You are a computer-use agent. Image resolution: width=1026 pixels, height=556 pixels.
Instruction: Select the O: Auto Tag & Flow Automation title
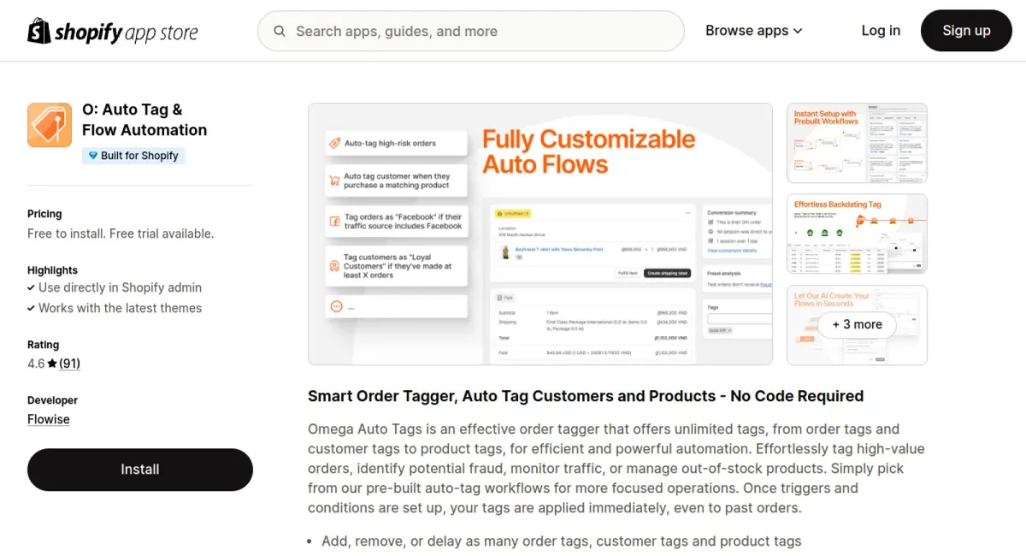(x=144, y=120)
